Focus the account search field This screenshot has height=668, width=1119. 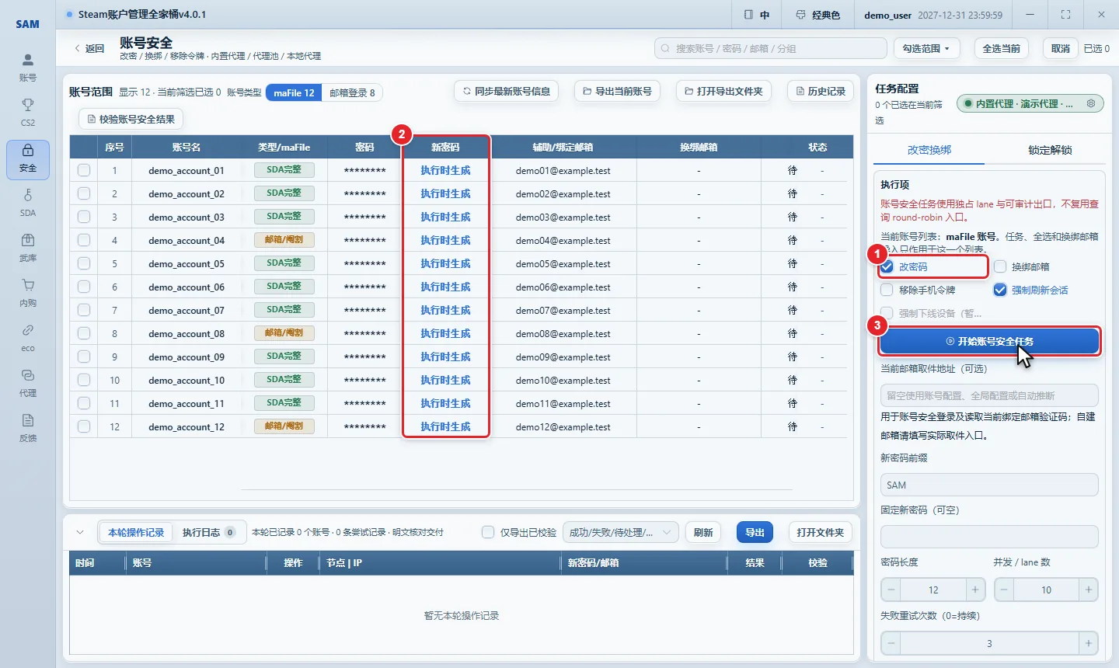pos(770,48)
